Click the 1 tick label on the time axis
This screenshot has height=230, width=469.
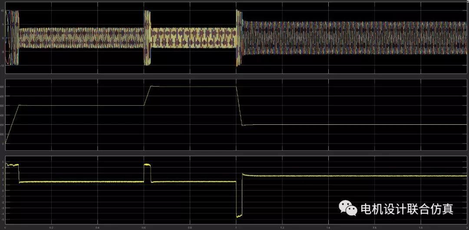pyautogui.click(x=236, y=227)
